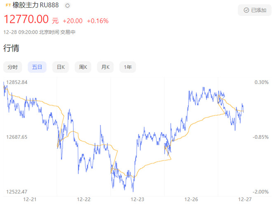
Task: Click the circle icon beside RU888
Action: coord(68,5)
